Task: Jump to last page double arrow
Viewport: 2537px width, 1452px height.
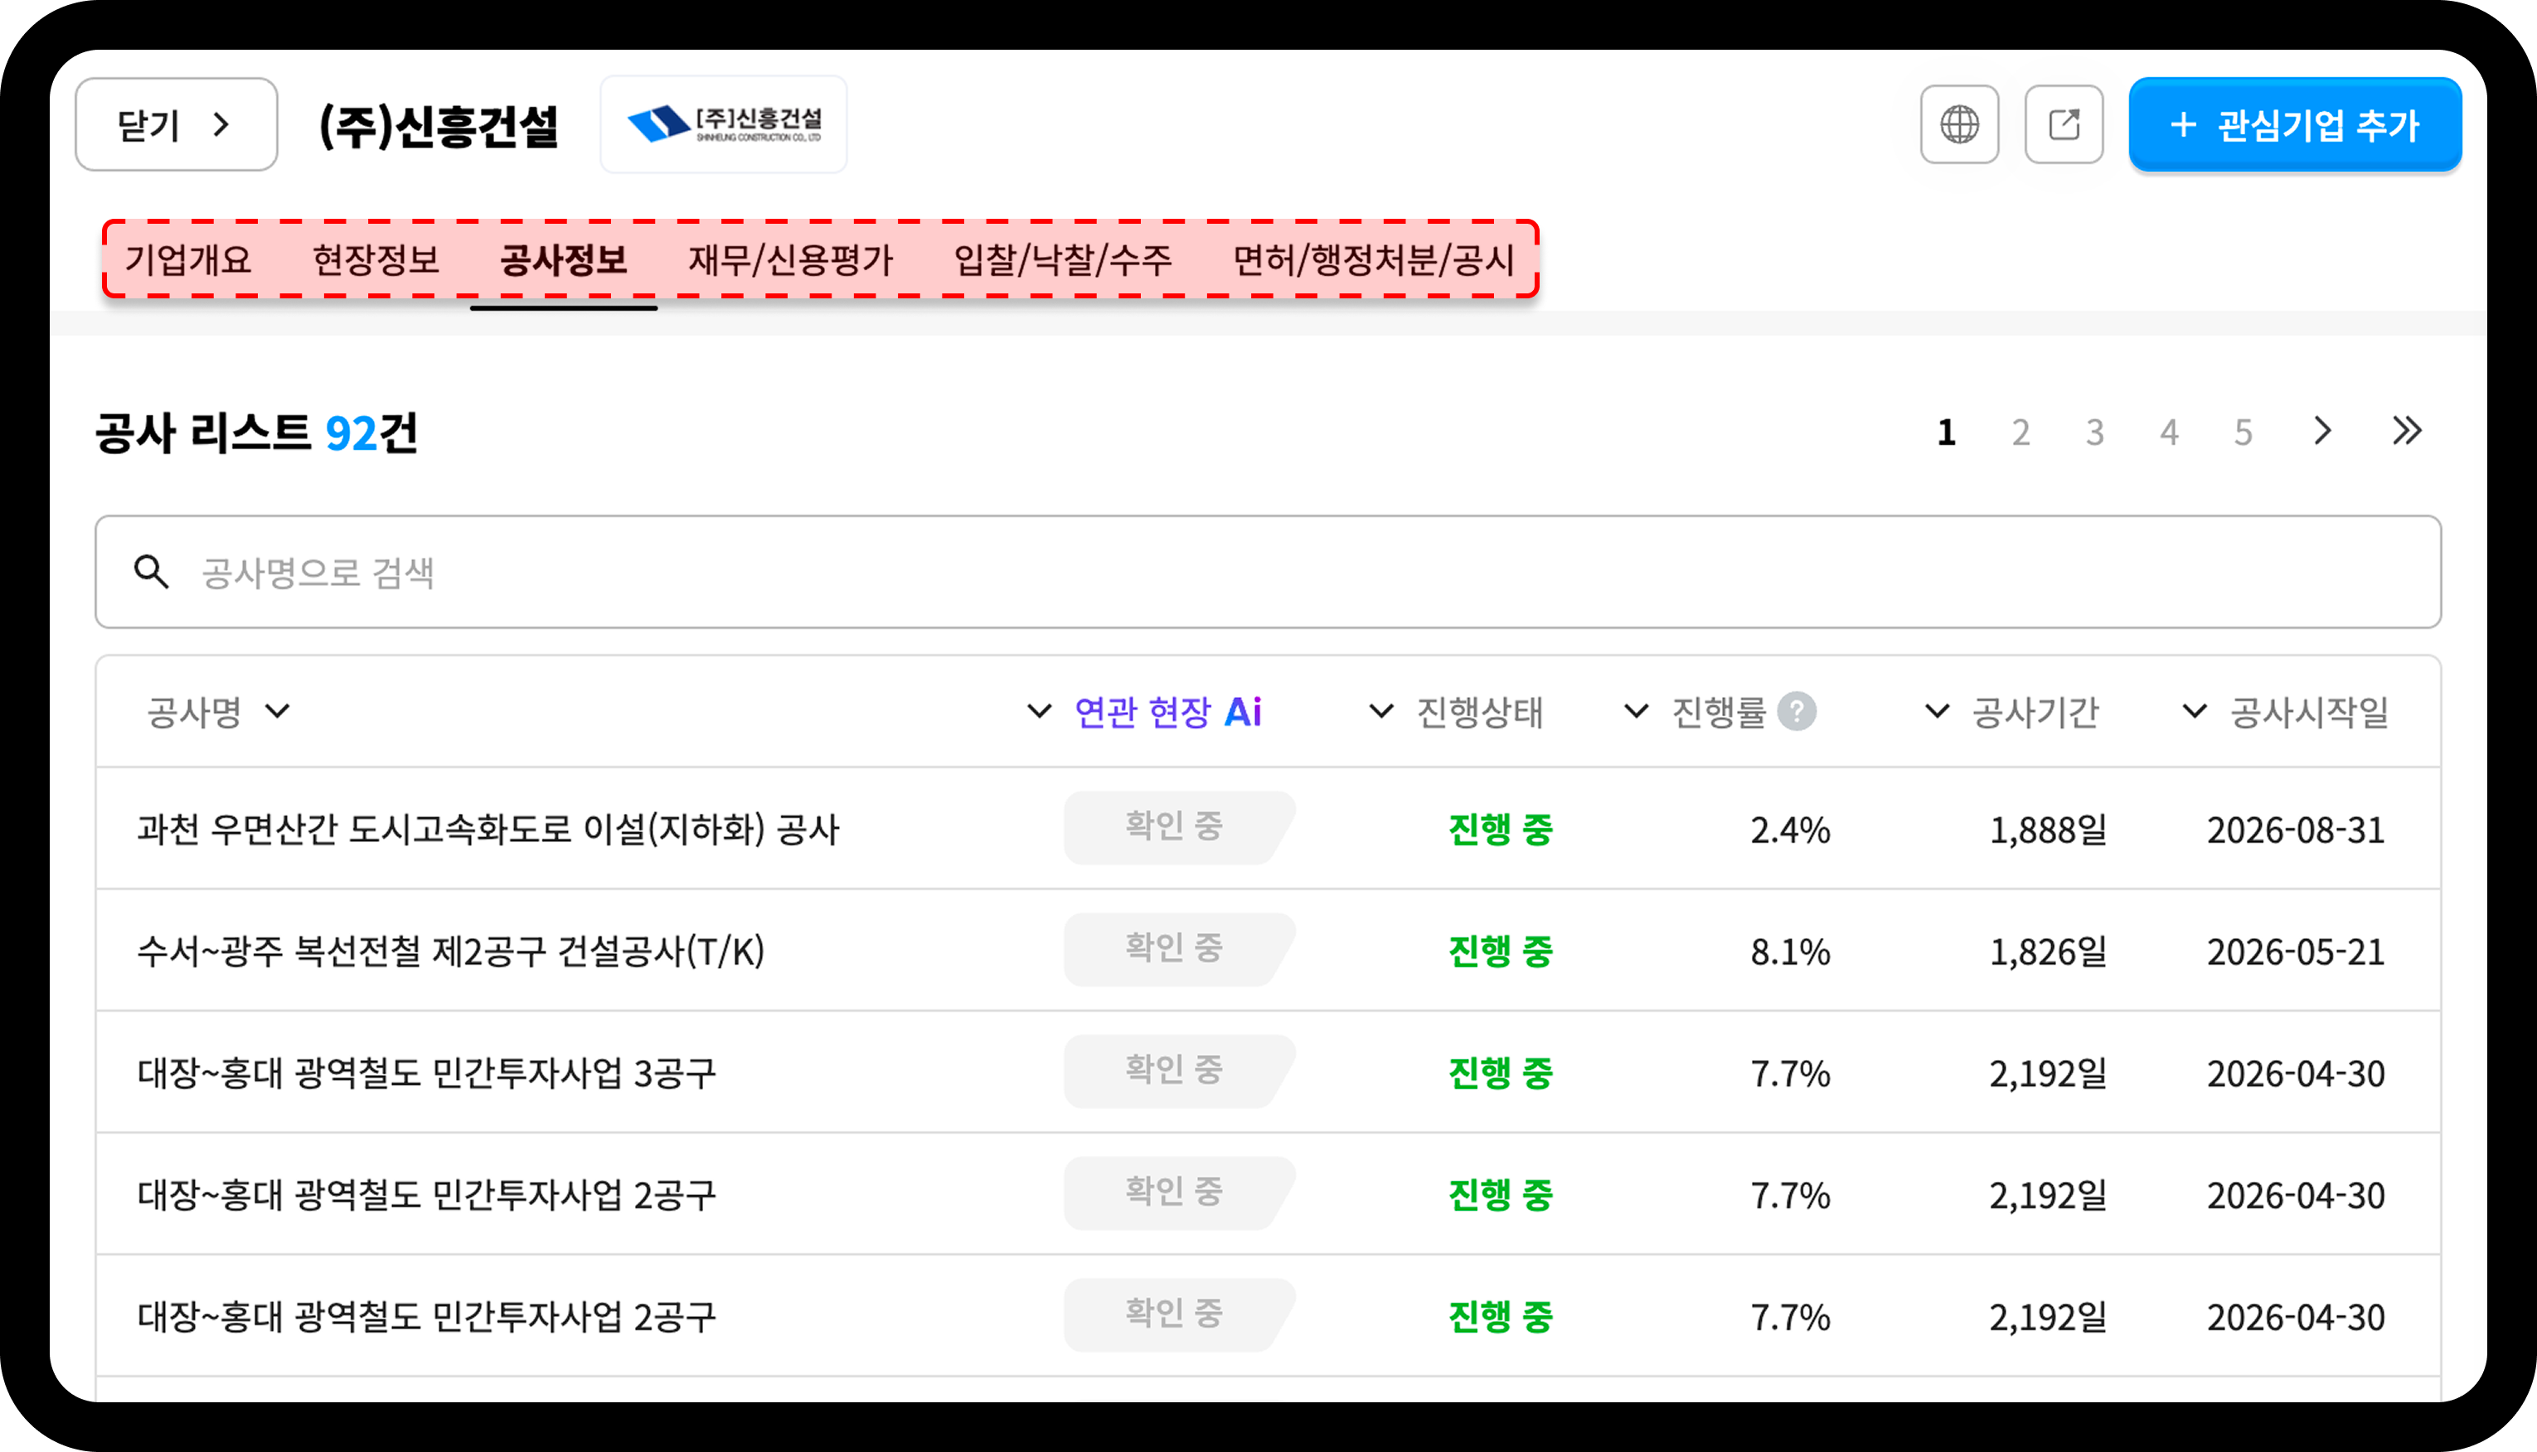Action: (2406, 432)
